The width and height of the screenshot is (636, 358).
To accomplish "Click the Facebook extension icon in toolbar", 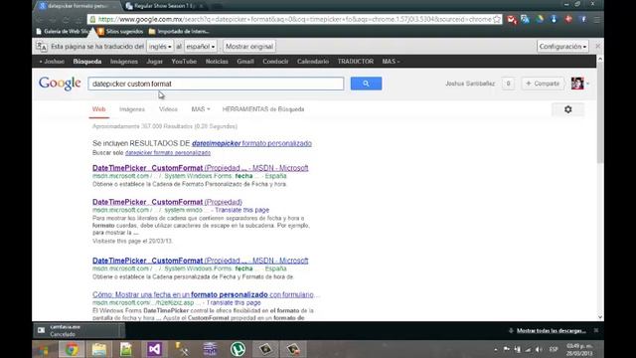I will tap(583, 20).
